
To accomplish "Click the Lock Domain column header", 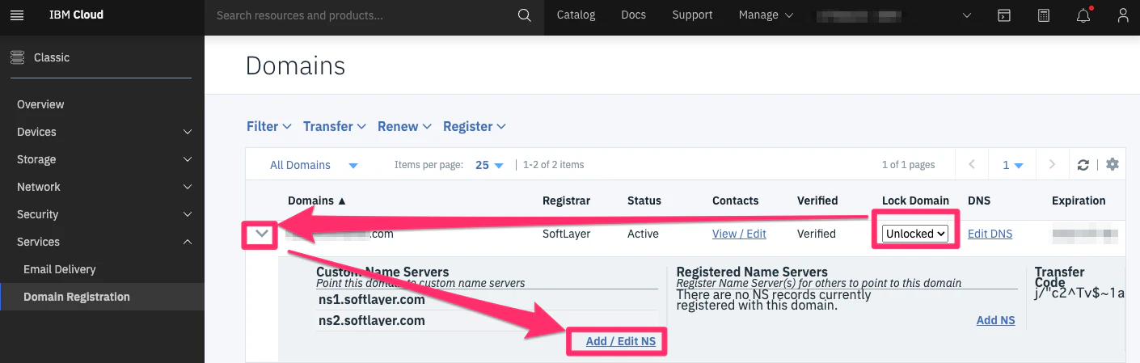I will coord(915,200).
